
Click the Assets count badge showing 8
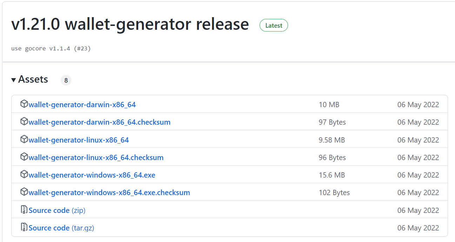tap(66, 80)
